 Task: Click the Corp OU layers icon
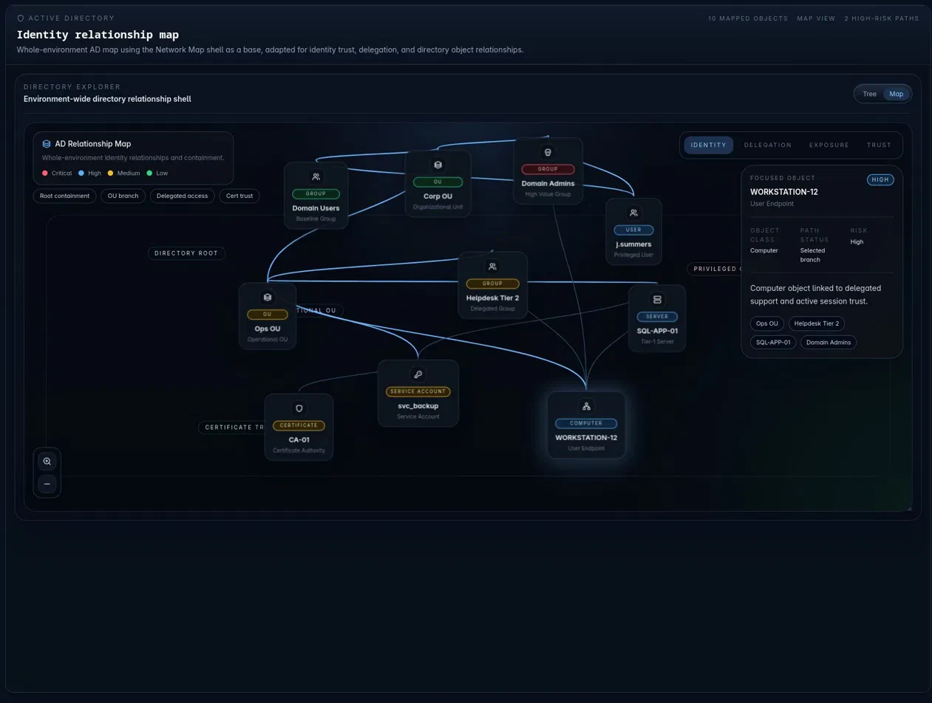click(x=438, y=165)
